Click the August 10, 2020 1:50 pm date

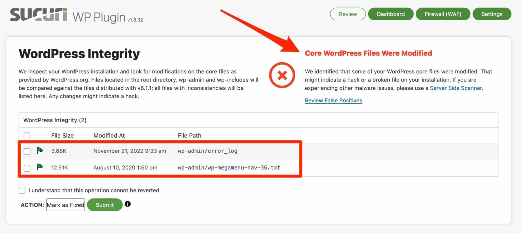(x=125, y=168)
